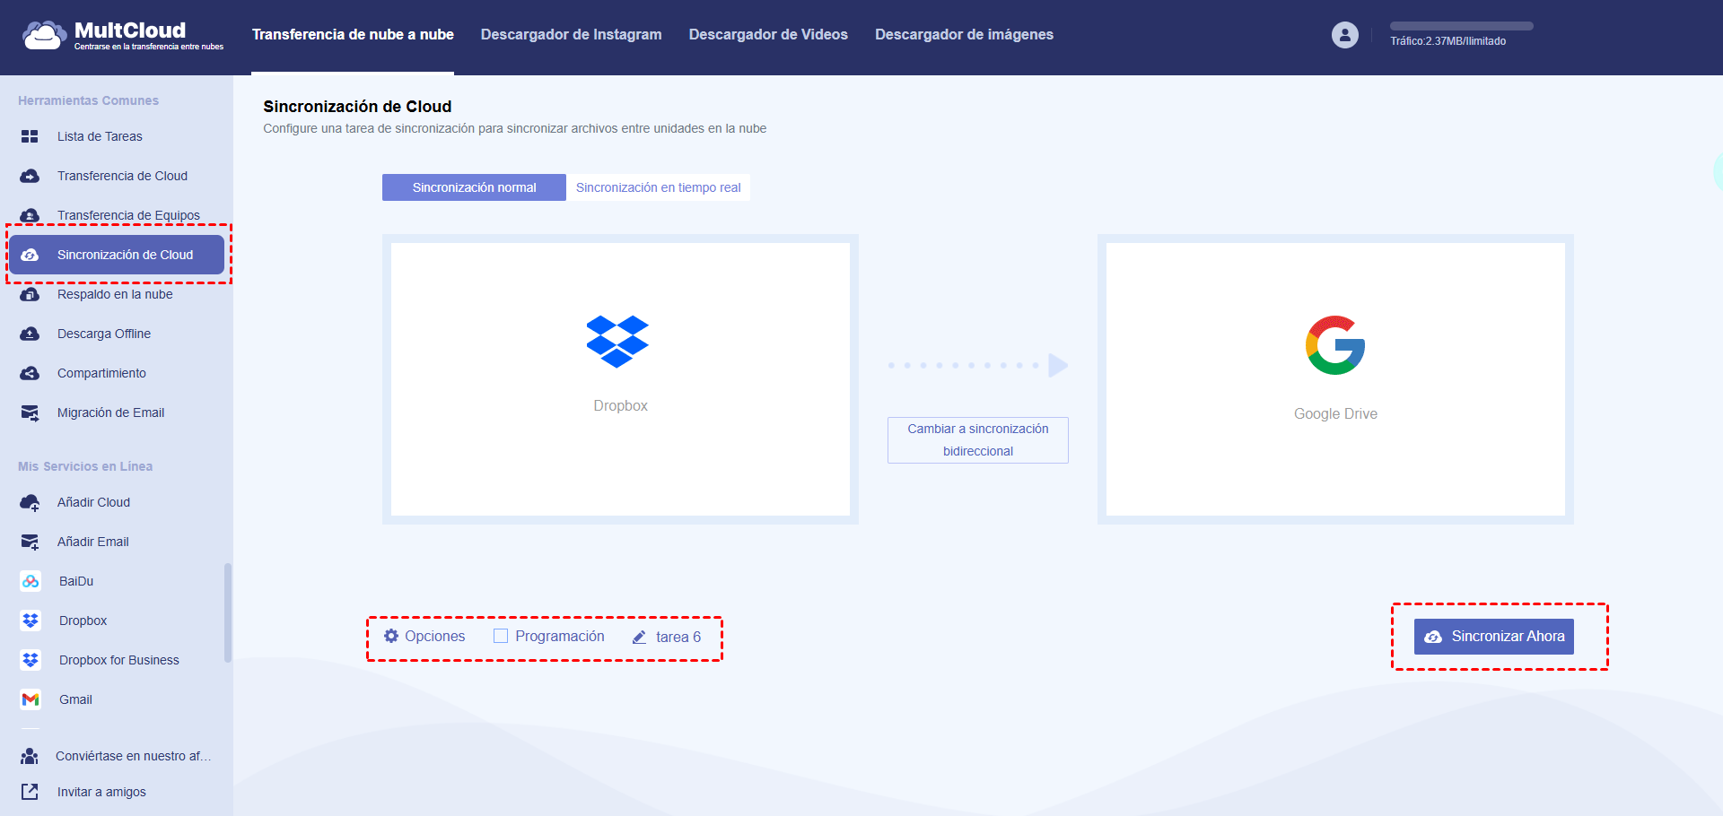Open Descargador de imágenes tab
The width and height of the screenshot is (1723, 816).
(964, 35)
